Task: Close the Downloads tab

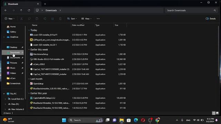Action: (x=38, y=4)
